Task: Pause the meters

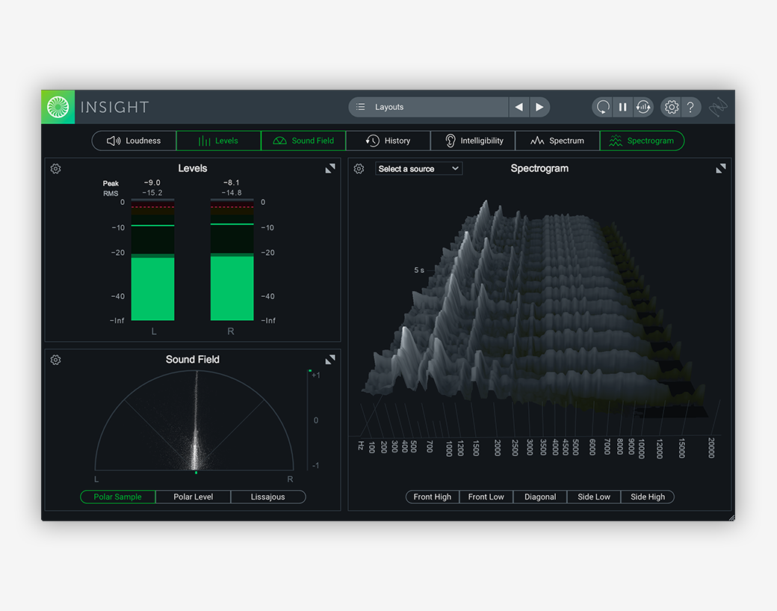Action: (x=623, y=107)
